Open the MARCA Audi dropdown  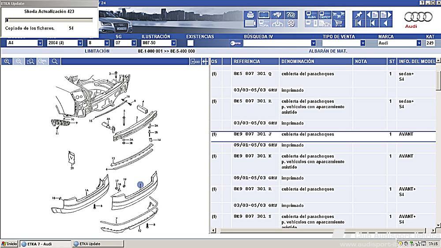click(419, 43)
